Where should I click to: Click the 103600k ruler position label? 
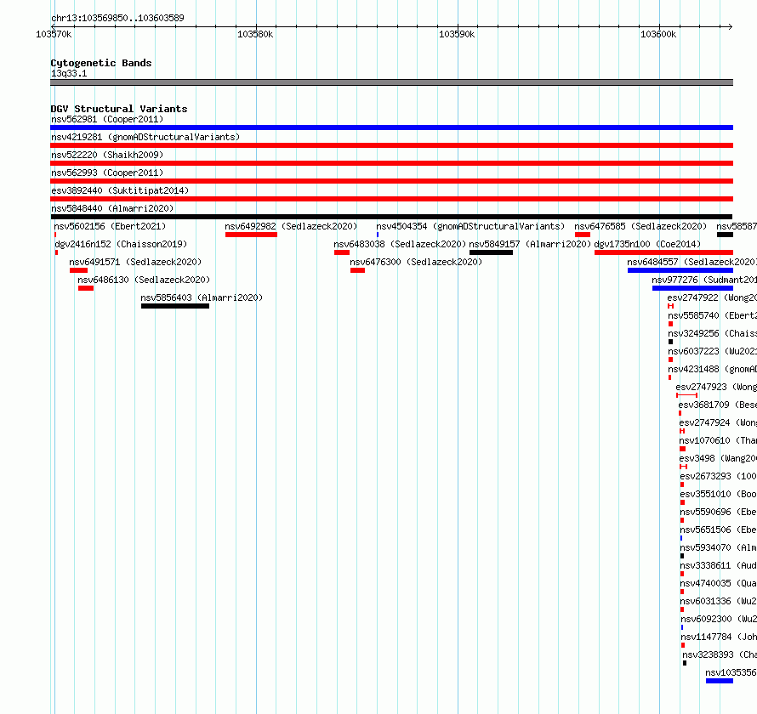pos(658,34)
